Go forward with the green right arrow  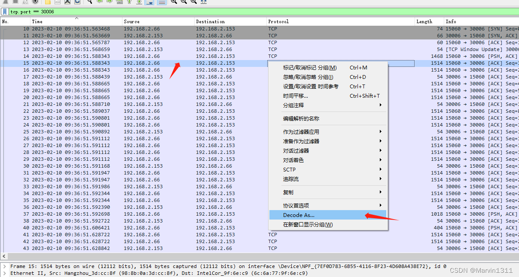point(110,2)
